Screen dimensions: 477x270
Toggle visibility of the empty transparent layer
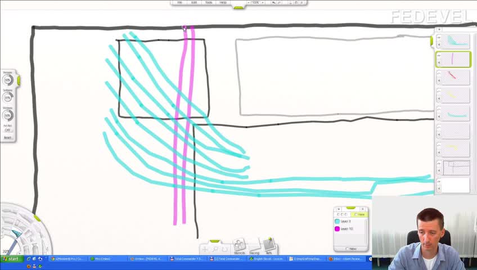[439, 127]
